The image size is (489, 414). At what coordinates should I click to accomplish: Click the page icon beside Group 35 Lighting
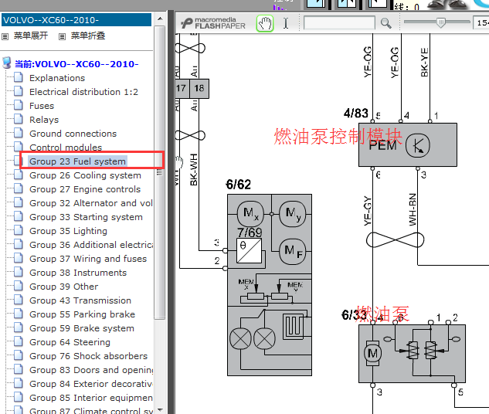point(19,230)
